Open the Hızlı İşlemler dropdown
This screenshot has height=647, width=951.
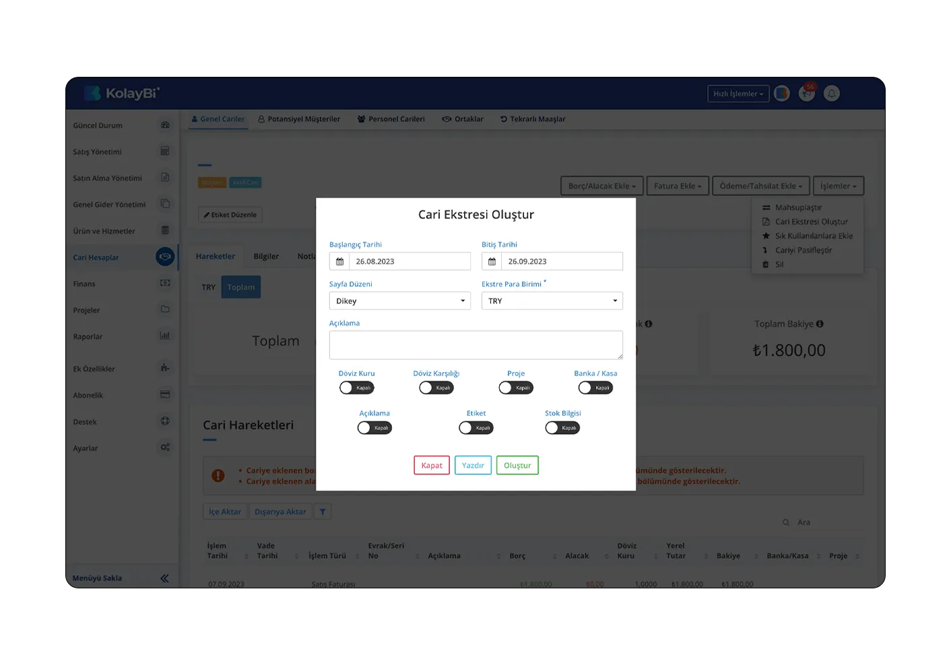pos(738,94)
